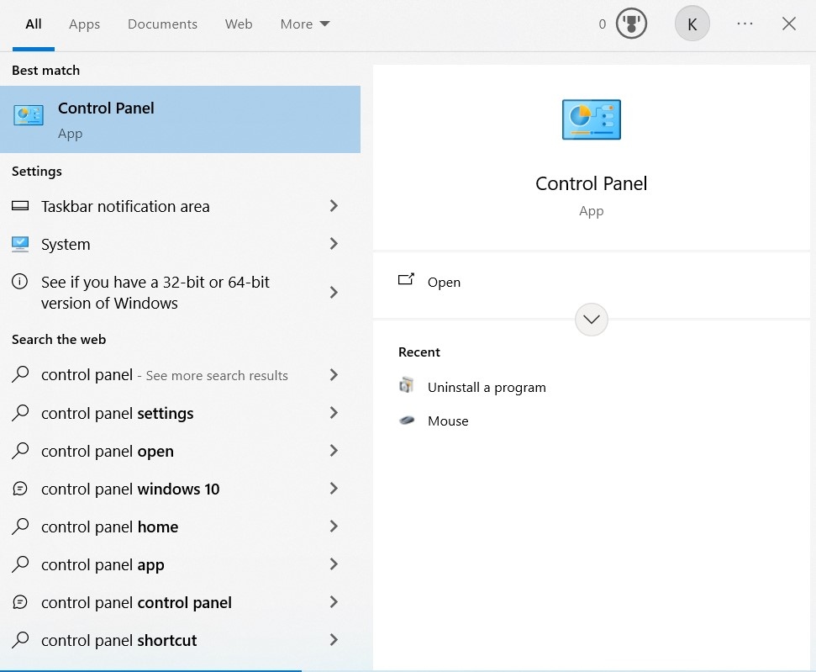Click chat icon beside control panel windows 10

(20, 489)
